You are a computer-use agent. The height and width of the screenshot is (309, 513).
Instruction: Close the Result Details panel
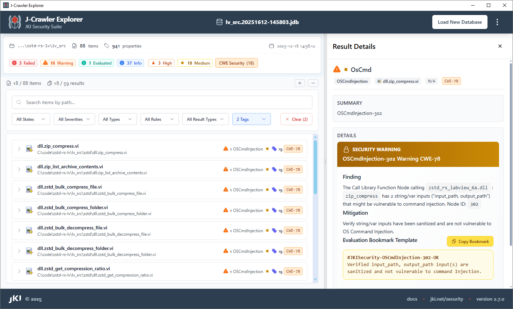(x=500, y=46)
